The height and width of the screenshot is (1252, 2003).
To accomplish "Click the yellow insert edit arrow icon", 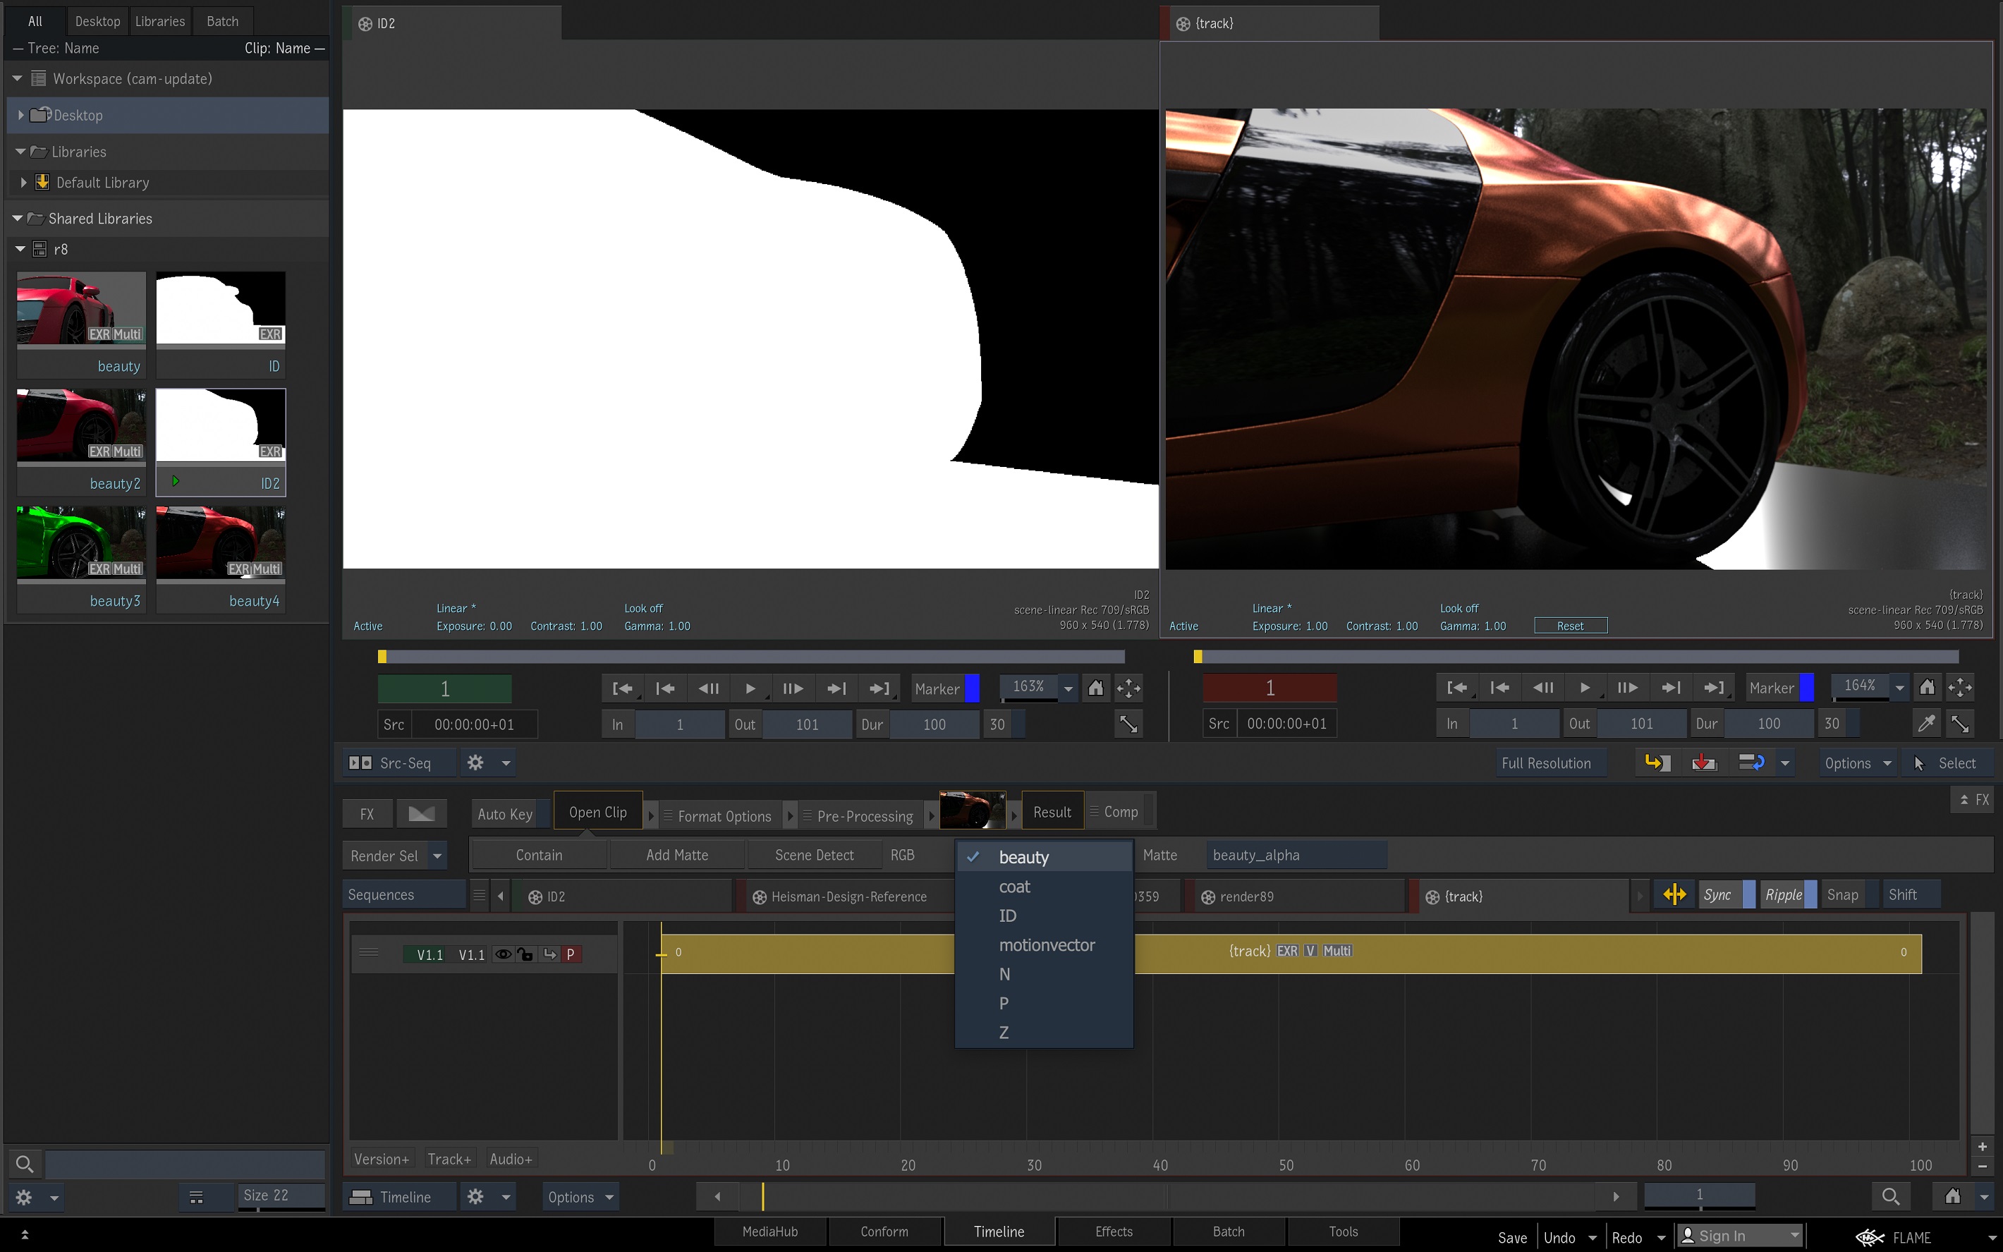I will click(x=1656, y=762).
